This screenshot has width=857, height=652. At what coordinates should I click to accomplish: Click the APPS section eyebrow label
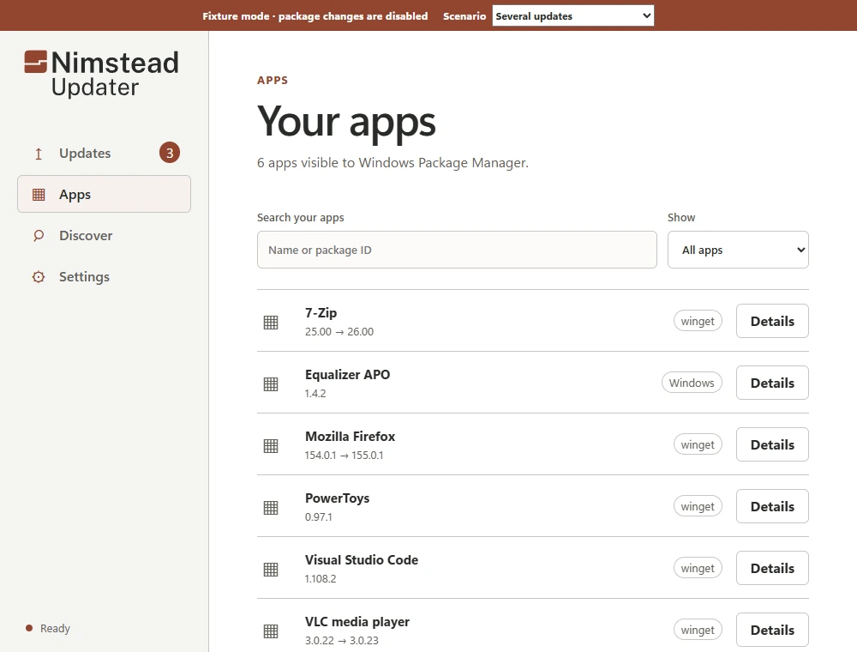click(273, 81)
